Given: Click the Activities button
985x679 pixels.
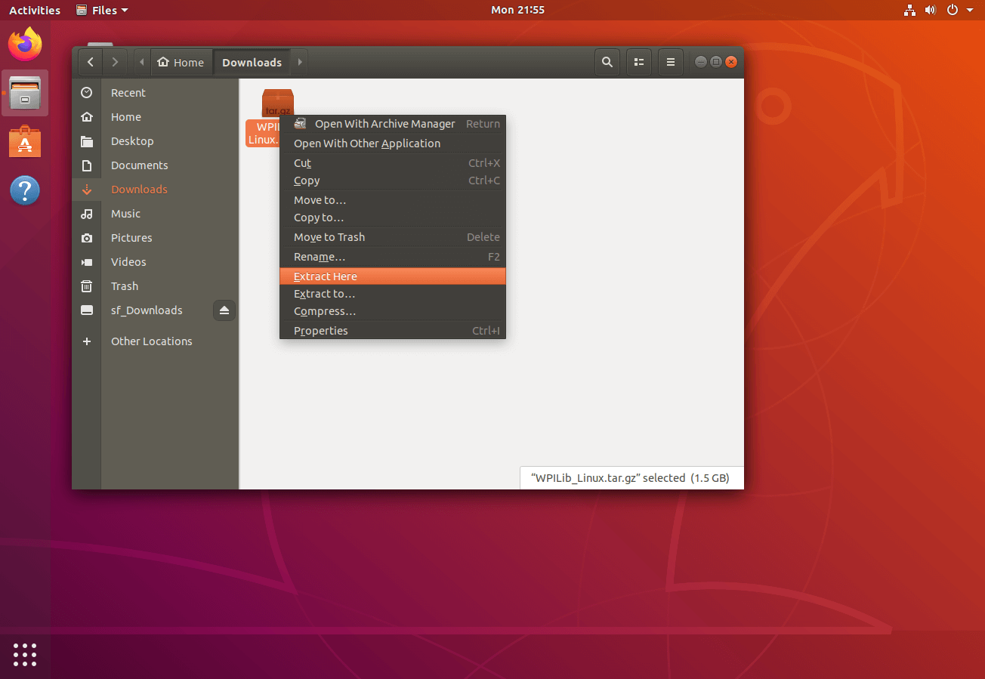Looking at the screenshot, I should (x=35, y=10).
